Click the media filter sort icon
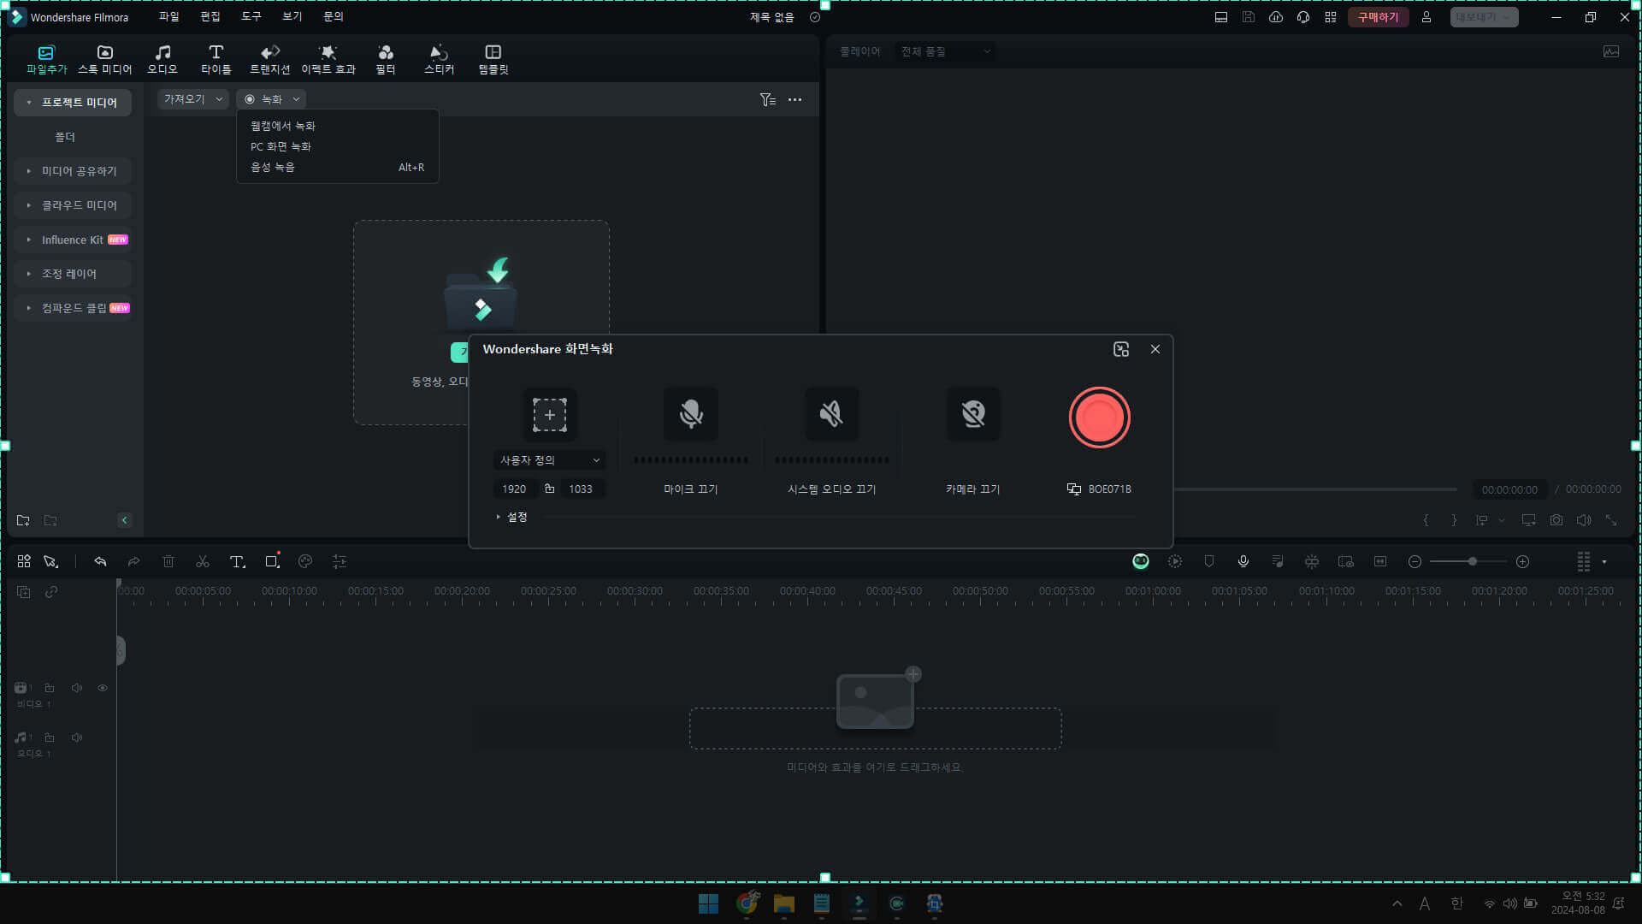 tap(767, 99)
